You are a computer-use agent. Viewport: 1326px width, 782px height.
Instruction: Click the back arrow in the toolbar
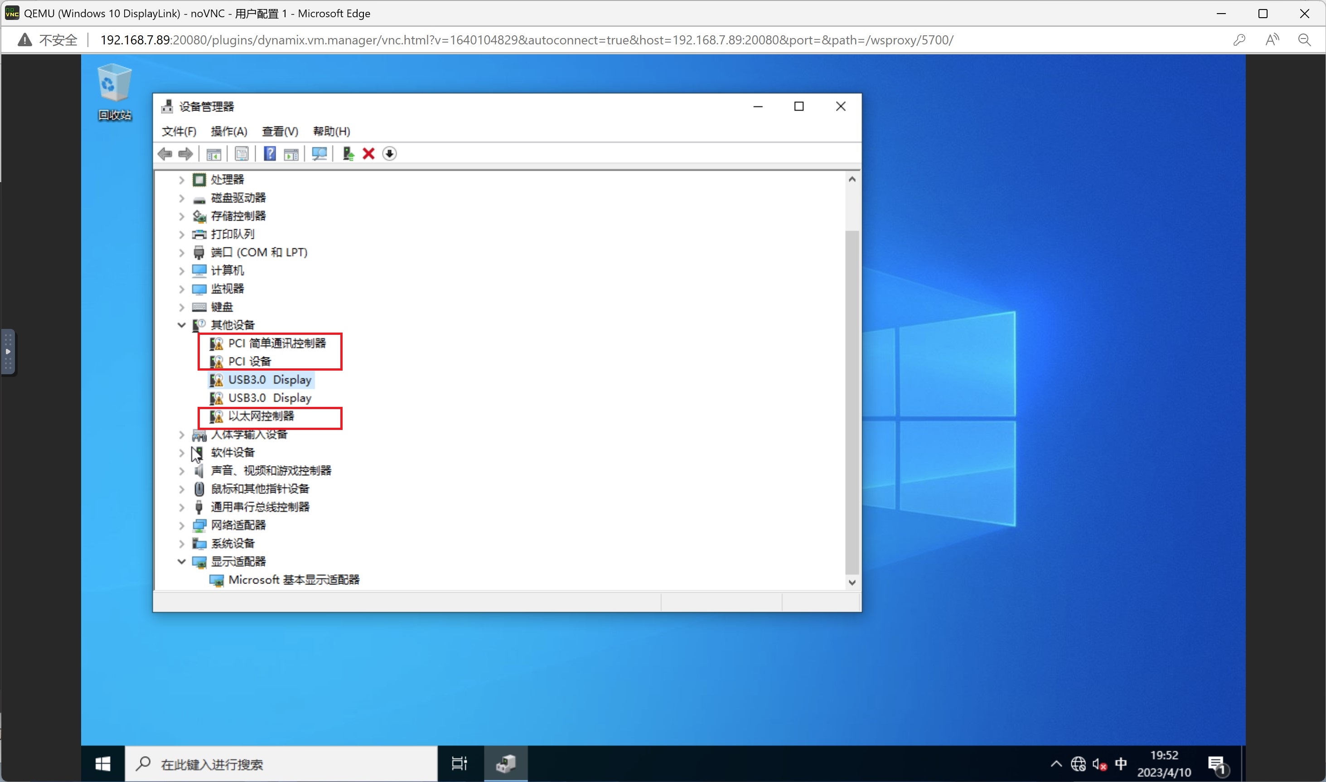tap(165, 154)
